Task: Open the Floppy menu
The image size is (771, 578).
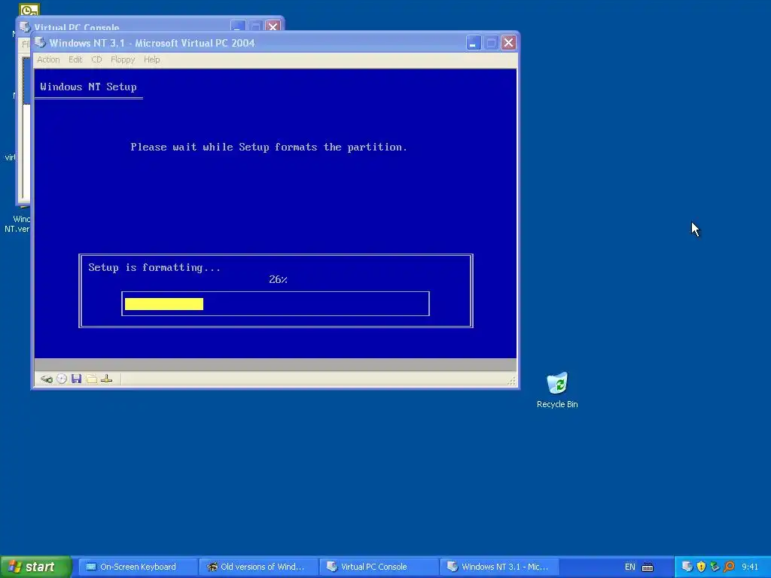Action: pos(123,59)
